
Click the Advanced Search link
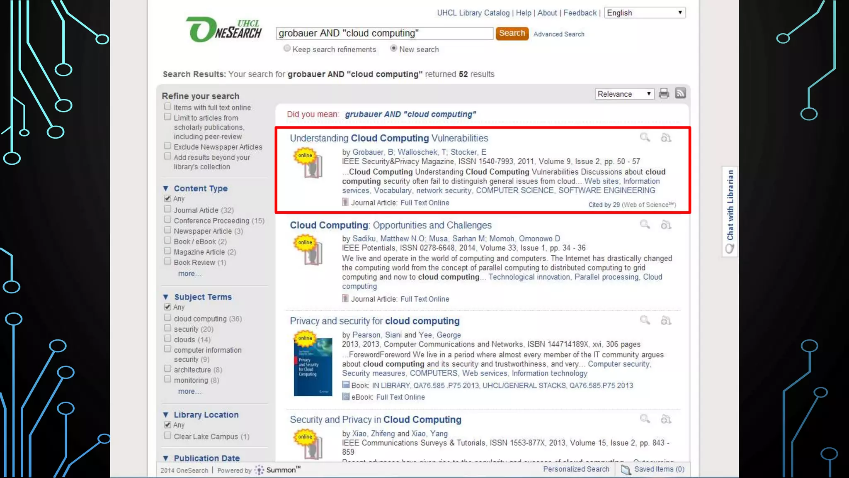[x=558, y=34]
